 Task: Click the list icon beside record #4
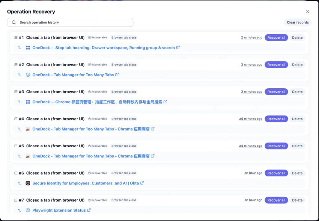click(x=16, y=119)
